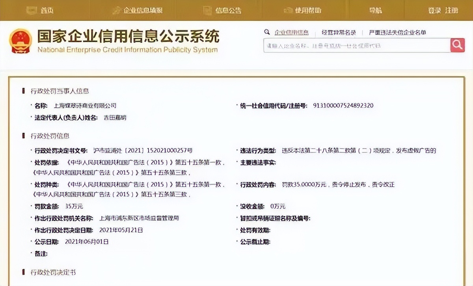
Task: Click the magnifier icon before 企业信用信息
Action: click(x=267, y=32)
